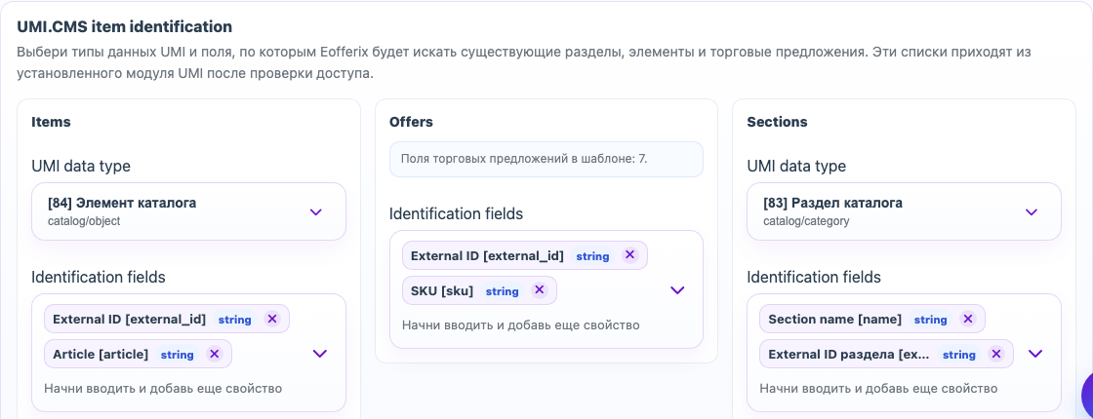Expand Offers identification fields chevron

click(x=677, y=290)
